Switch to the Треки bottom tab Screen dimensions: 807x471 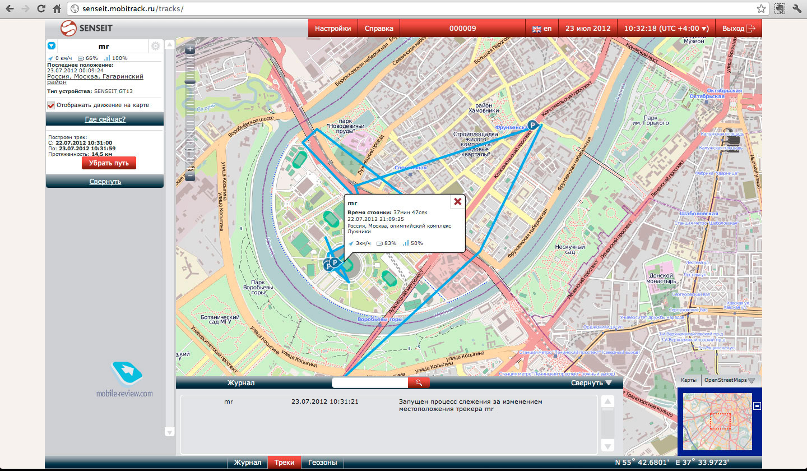[284, 463]
